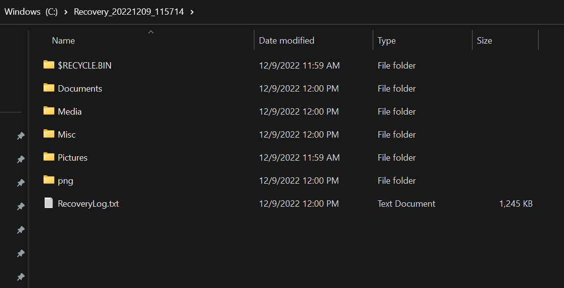
Task: Click the $RECYCLE.BIN folder icon
Action: 48,65
